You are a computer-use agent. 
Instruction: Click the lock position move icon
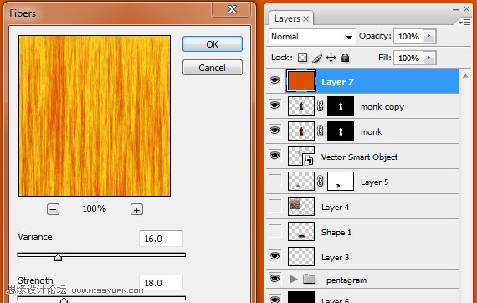[331, 58]
